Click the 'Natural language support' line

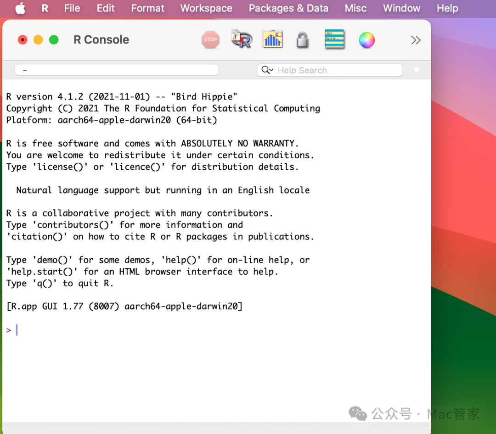click(x=163, y=190)
